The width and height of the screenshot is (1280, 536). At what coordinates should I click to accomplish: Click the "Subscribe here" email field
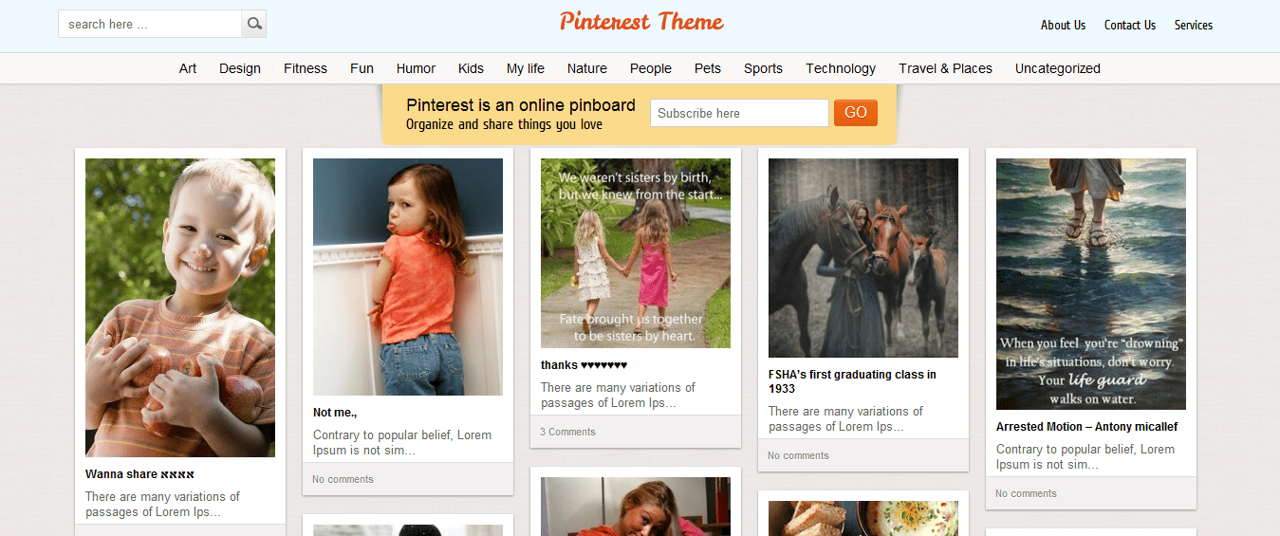point(739,113)
